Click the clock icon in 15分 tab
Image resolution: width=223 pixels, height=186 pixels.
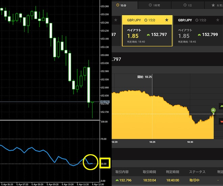(x=118, y=5)
